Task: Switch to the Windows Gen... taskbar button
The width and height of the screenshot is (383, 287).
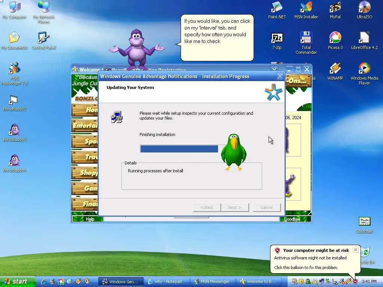Action: 121,282
